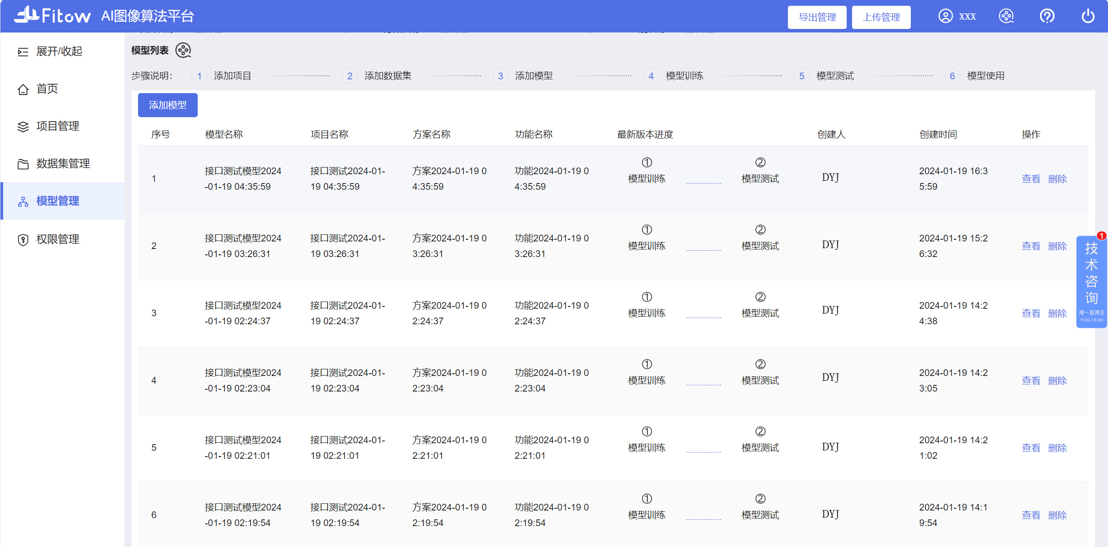Viewport: 1108px width, 547px height.
Task: Click 删除 for row 3
Action: (x=1058, y=313)
